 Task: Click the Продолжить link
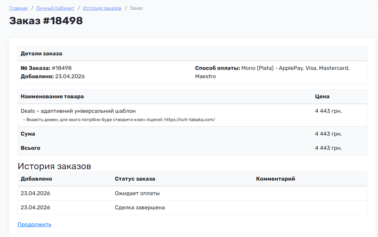[34, 225]
